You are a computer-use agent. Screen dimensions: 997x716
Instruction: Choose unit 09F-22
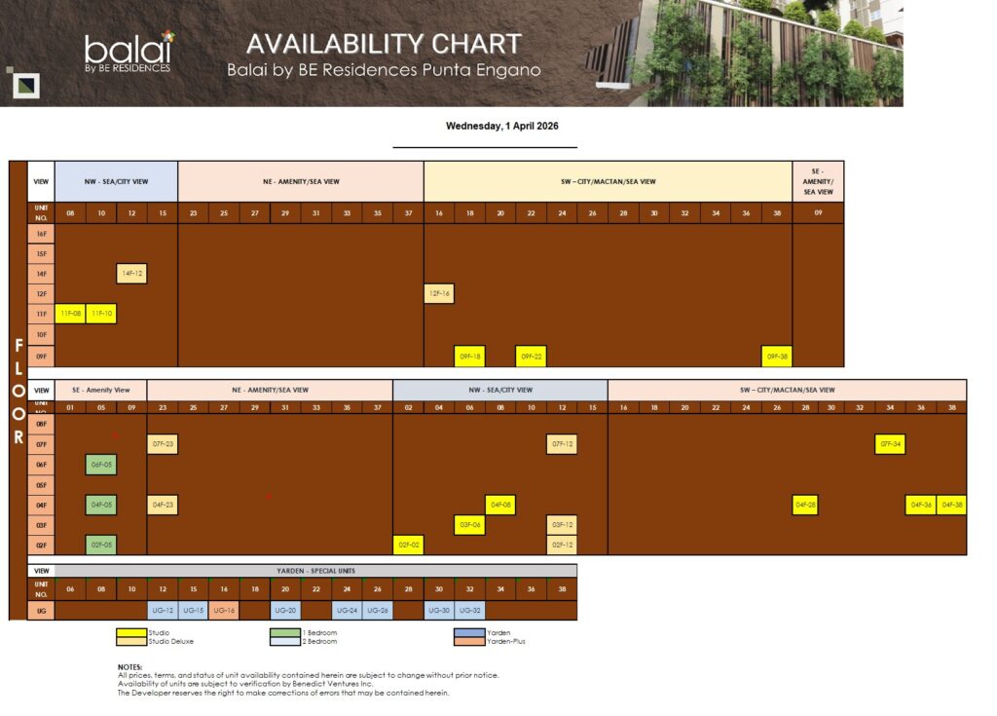click(531, 356)
